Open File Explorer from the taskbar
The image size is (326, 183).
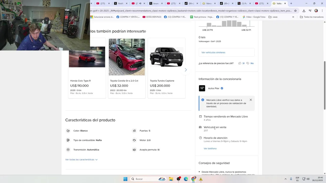click(171, 179)
